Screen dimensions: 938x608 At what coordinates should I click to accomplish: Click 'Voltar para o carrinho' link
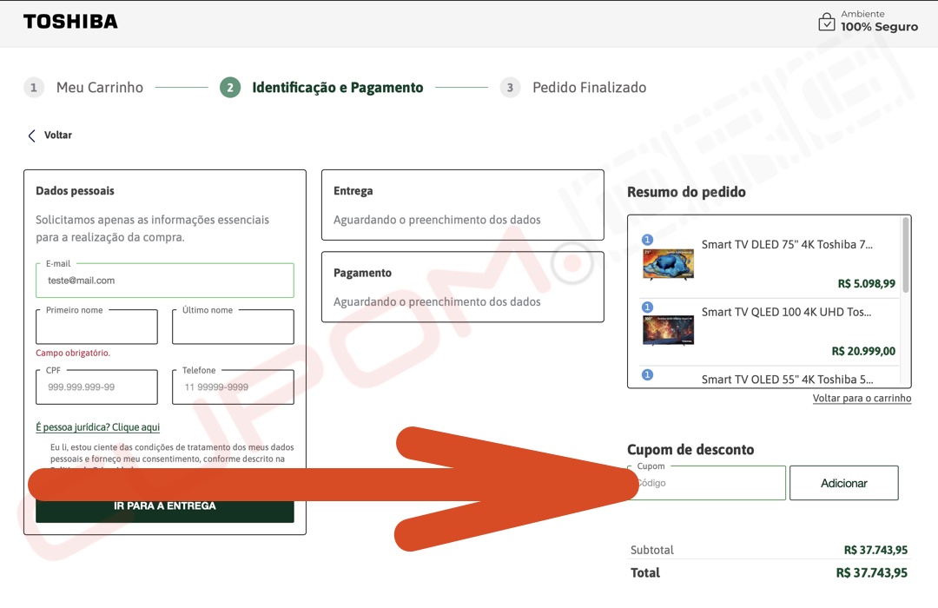point(862,399)
